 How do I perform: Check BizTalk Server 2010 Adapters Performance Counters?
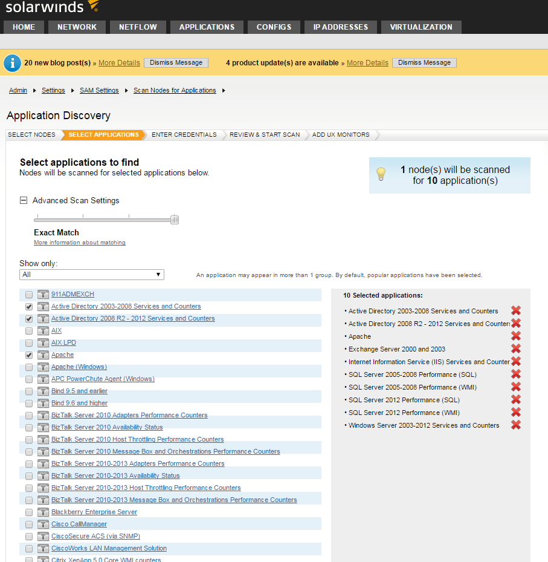29,416
